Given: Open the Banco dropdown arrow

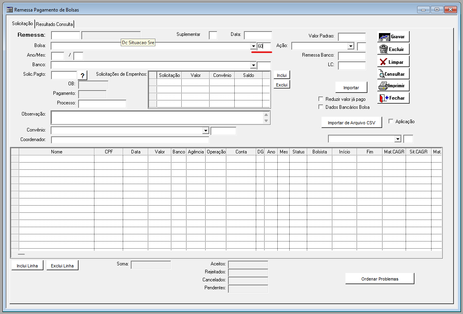Looking at the screenshot, I should tap(253, 65).
